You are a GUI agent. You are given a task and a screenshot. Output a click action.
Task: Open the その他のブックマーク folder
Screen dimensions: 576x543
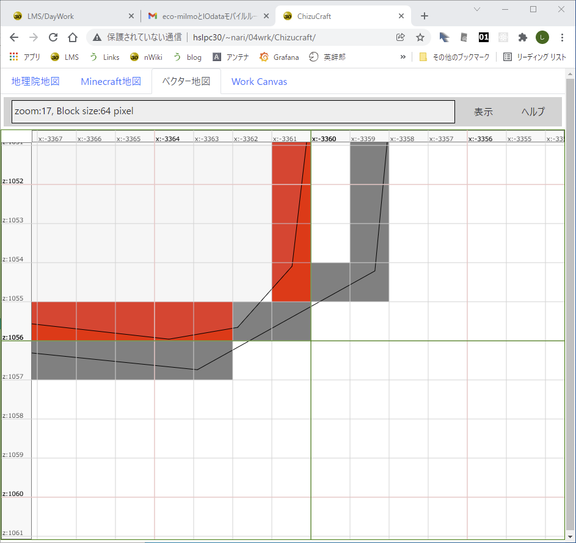pos(454,57)
